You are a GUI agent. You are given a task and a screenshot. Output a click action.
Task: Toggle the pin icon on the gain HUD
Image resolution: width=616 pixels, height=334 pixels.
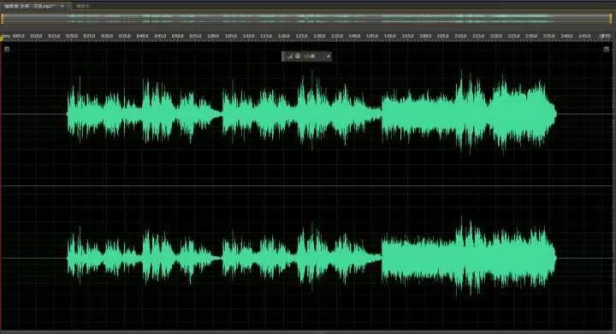pyautogui.click(x=328, y=56)
